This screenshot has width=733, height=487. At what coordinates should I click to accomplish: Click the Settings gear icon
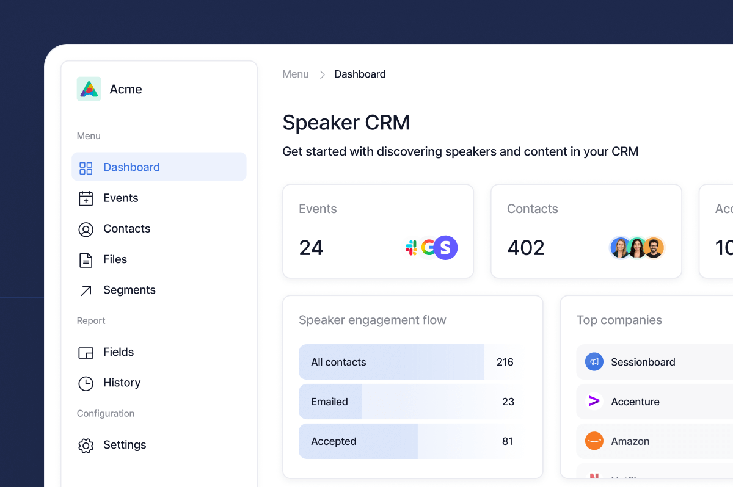[x=86, y=446]
